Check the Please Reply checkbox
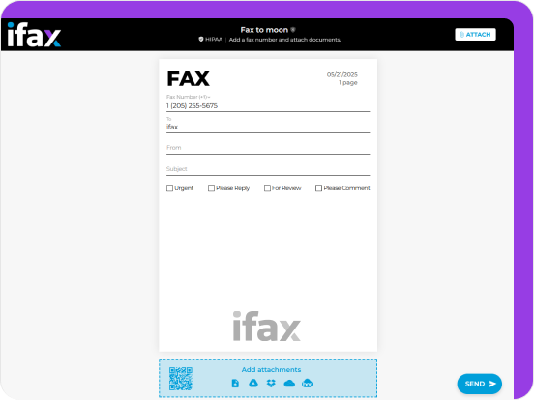The width and height of the screenshot is (534, 400). (x=211, y=188)
